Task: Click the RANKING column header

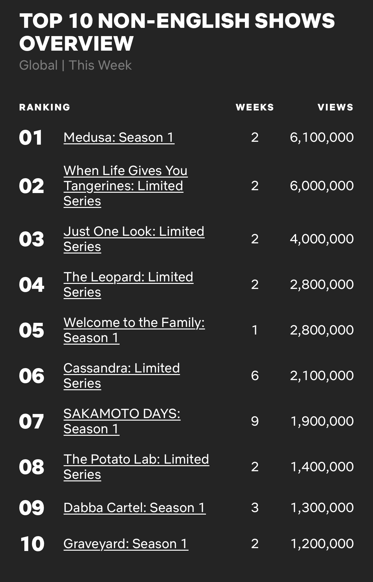Action: pos(45,107)
